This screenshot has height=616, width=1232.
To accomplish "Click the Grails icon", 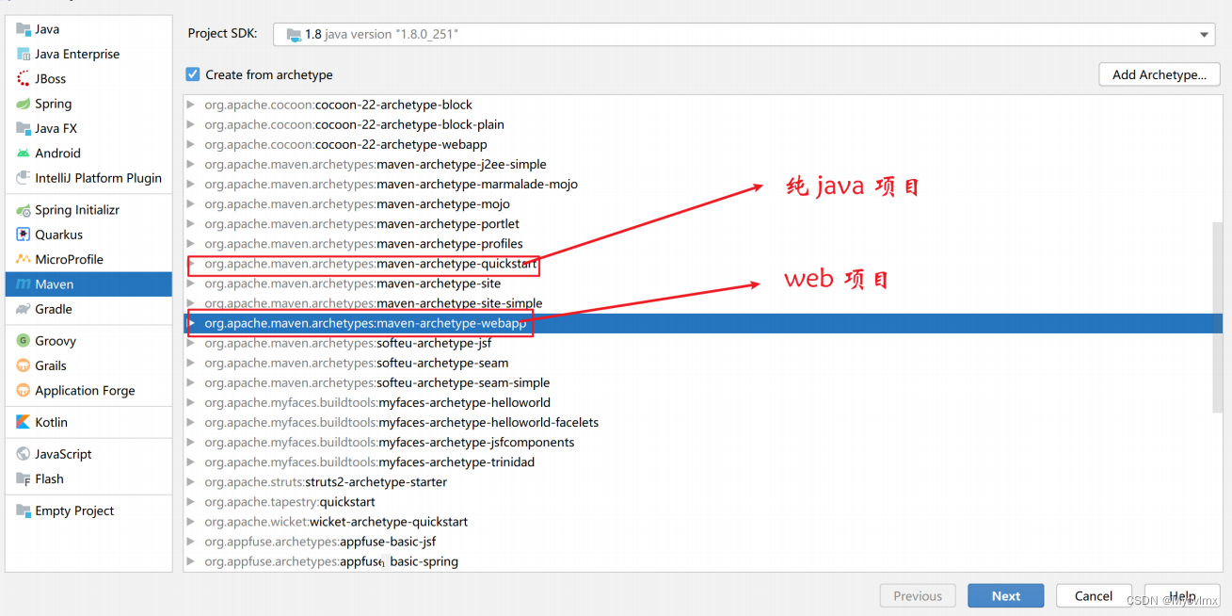I will click(x=24, y=365).
